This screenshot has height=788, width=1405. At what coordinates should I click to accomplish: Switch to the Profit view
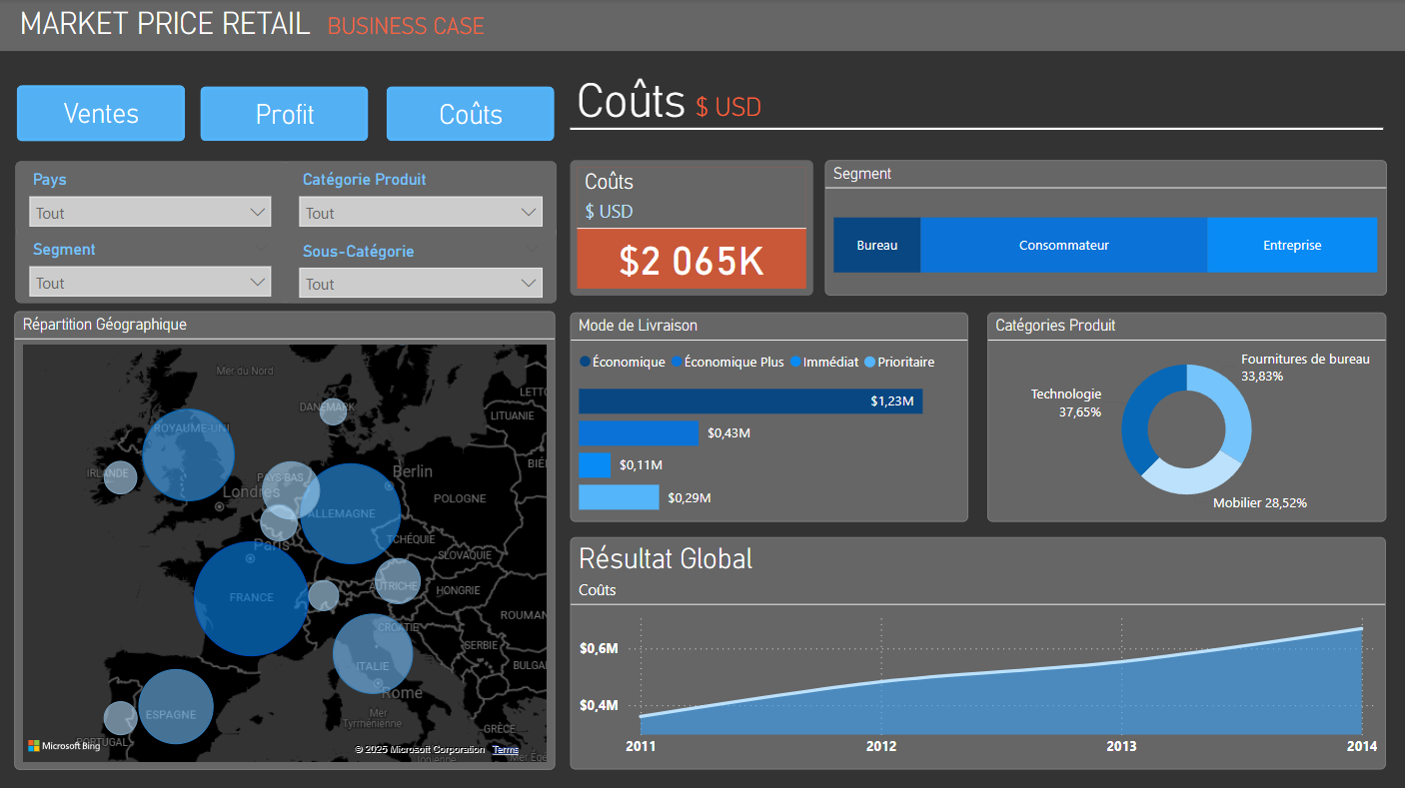click(x=285, y=114)
